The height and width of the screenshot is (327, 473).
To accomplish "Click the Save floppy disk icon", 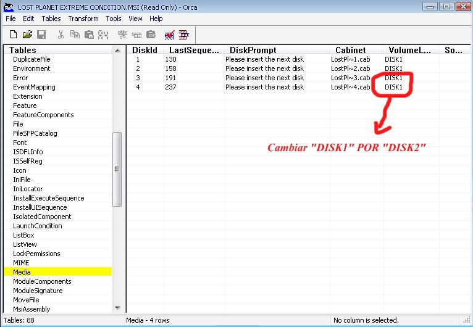I will [x=41, y=35].
